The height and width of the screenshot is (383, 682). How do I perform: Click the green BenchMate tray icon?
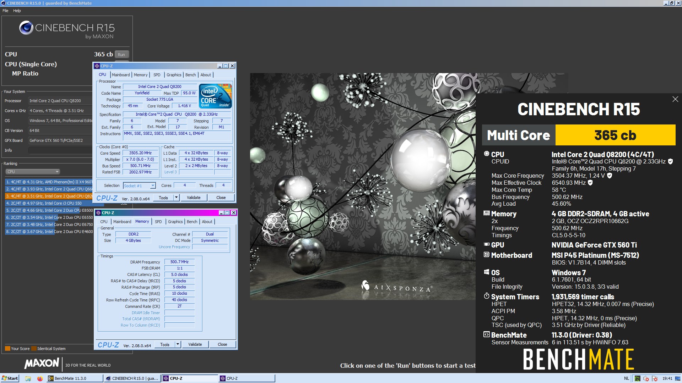point(638,378)
